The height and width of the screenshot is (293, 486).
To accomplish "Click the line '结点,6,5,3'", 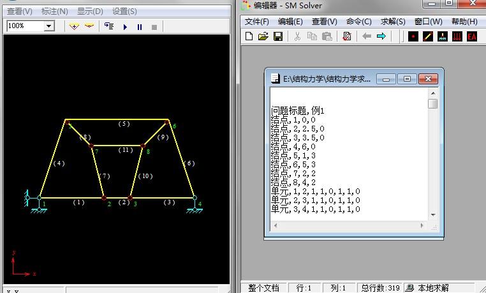I will coord(293,164).
